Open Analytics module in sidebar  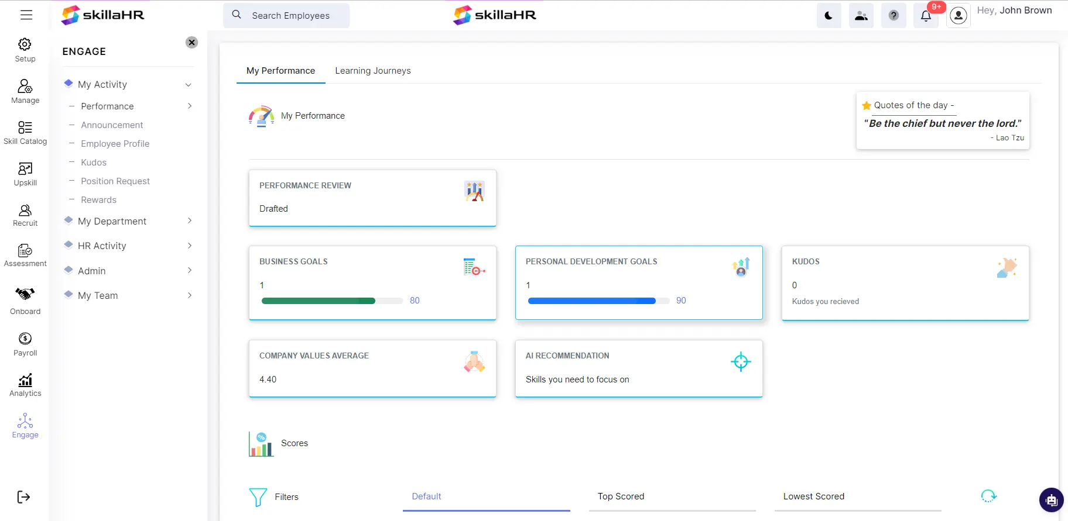click(x=25, y=386)
